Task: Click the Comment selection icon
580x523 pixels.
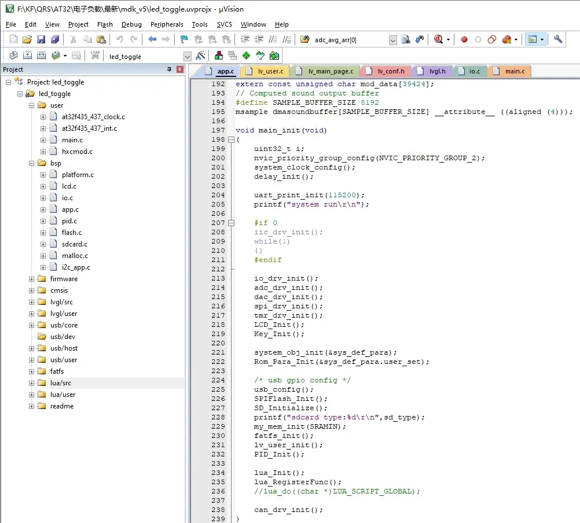Action: [x=273, y=39]
